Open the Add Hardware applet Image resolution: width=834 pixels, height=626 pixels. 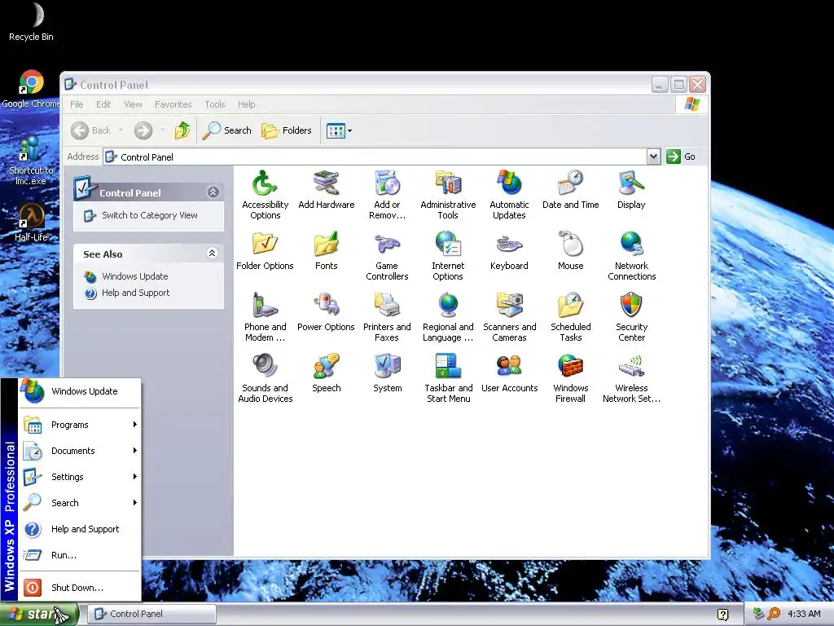click(326, 190)
